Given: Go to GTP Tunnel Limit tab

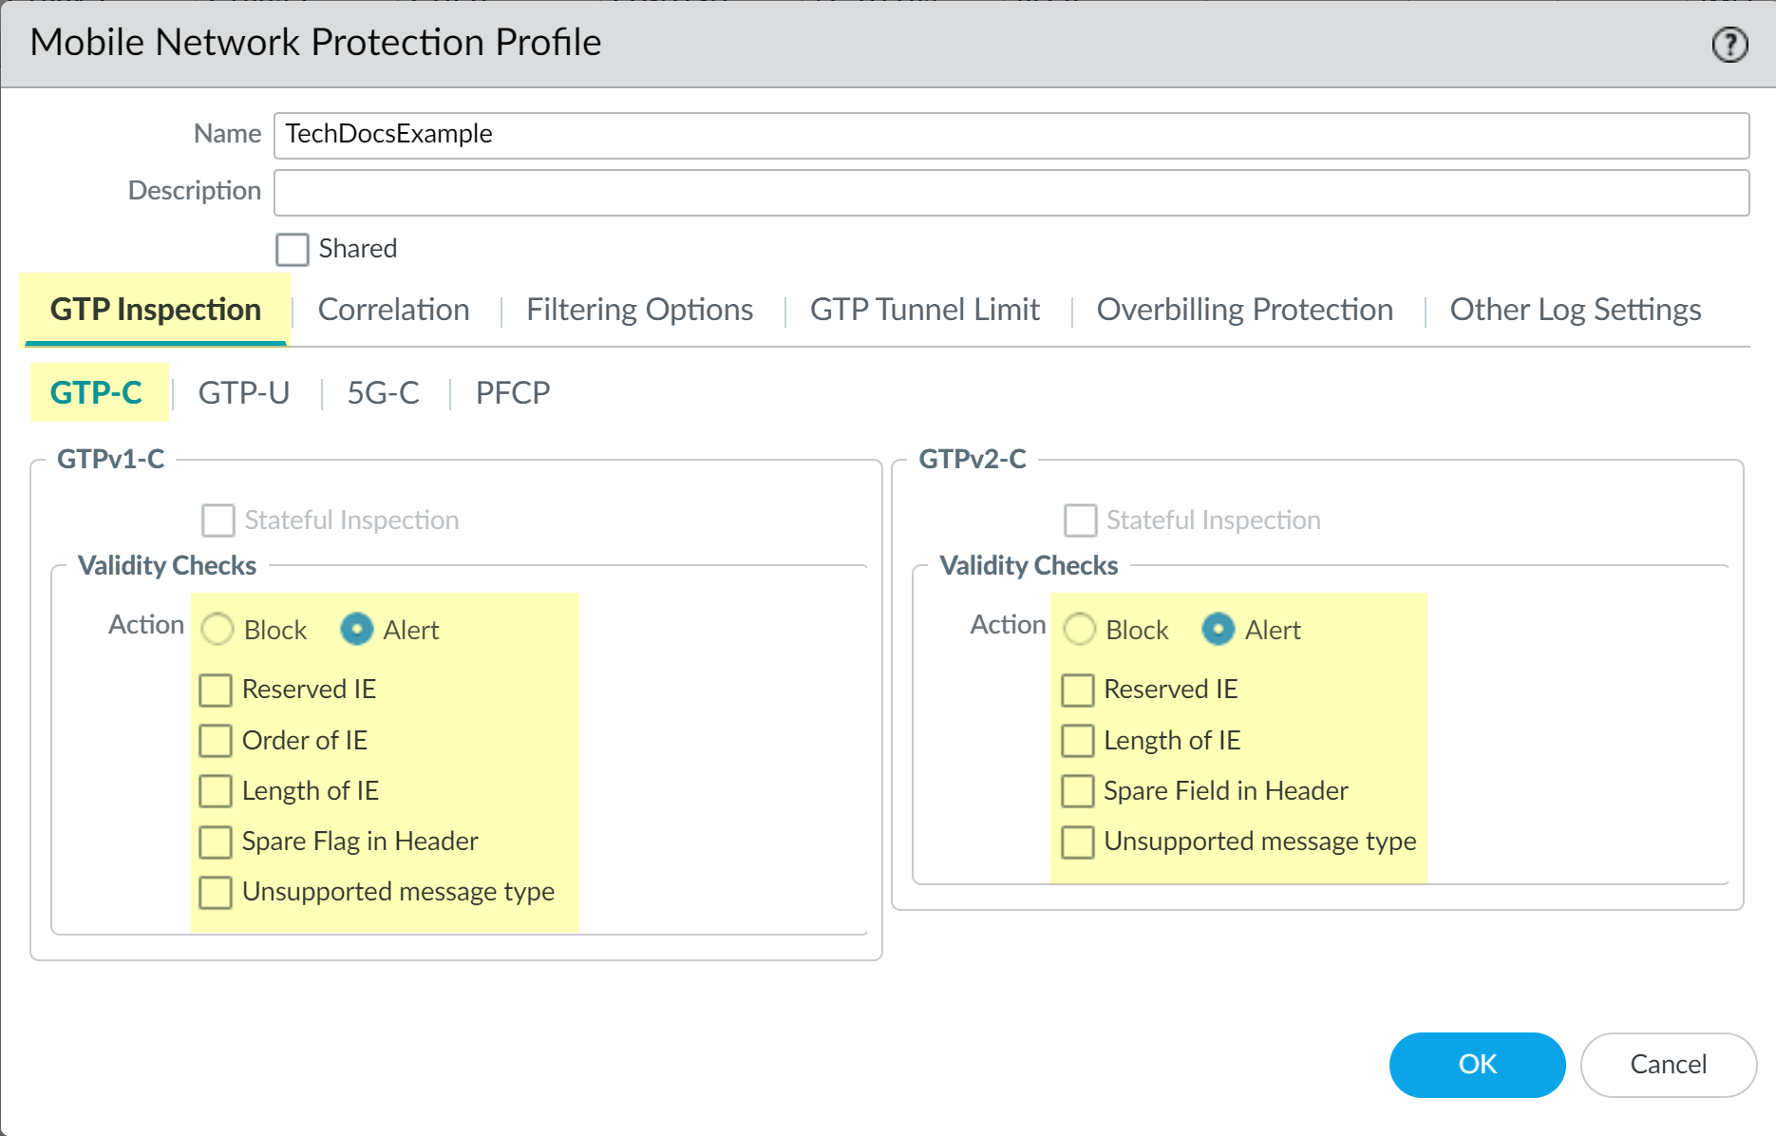Looking at the screenshot, I should [x=924, y=310].
